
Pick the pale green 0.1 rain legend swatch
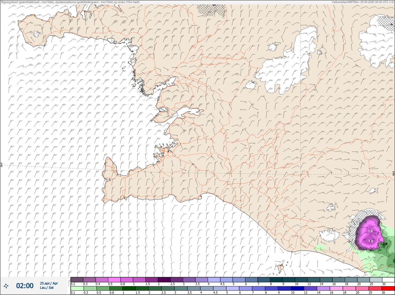[77, 288]
